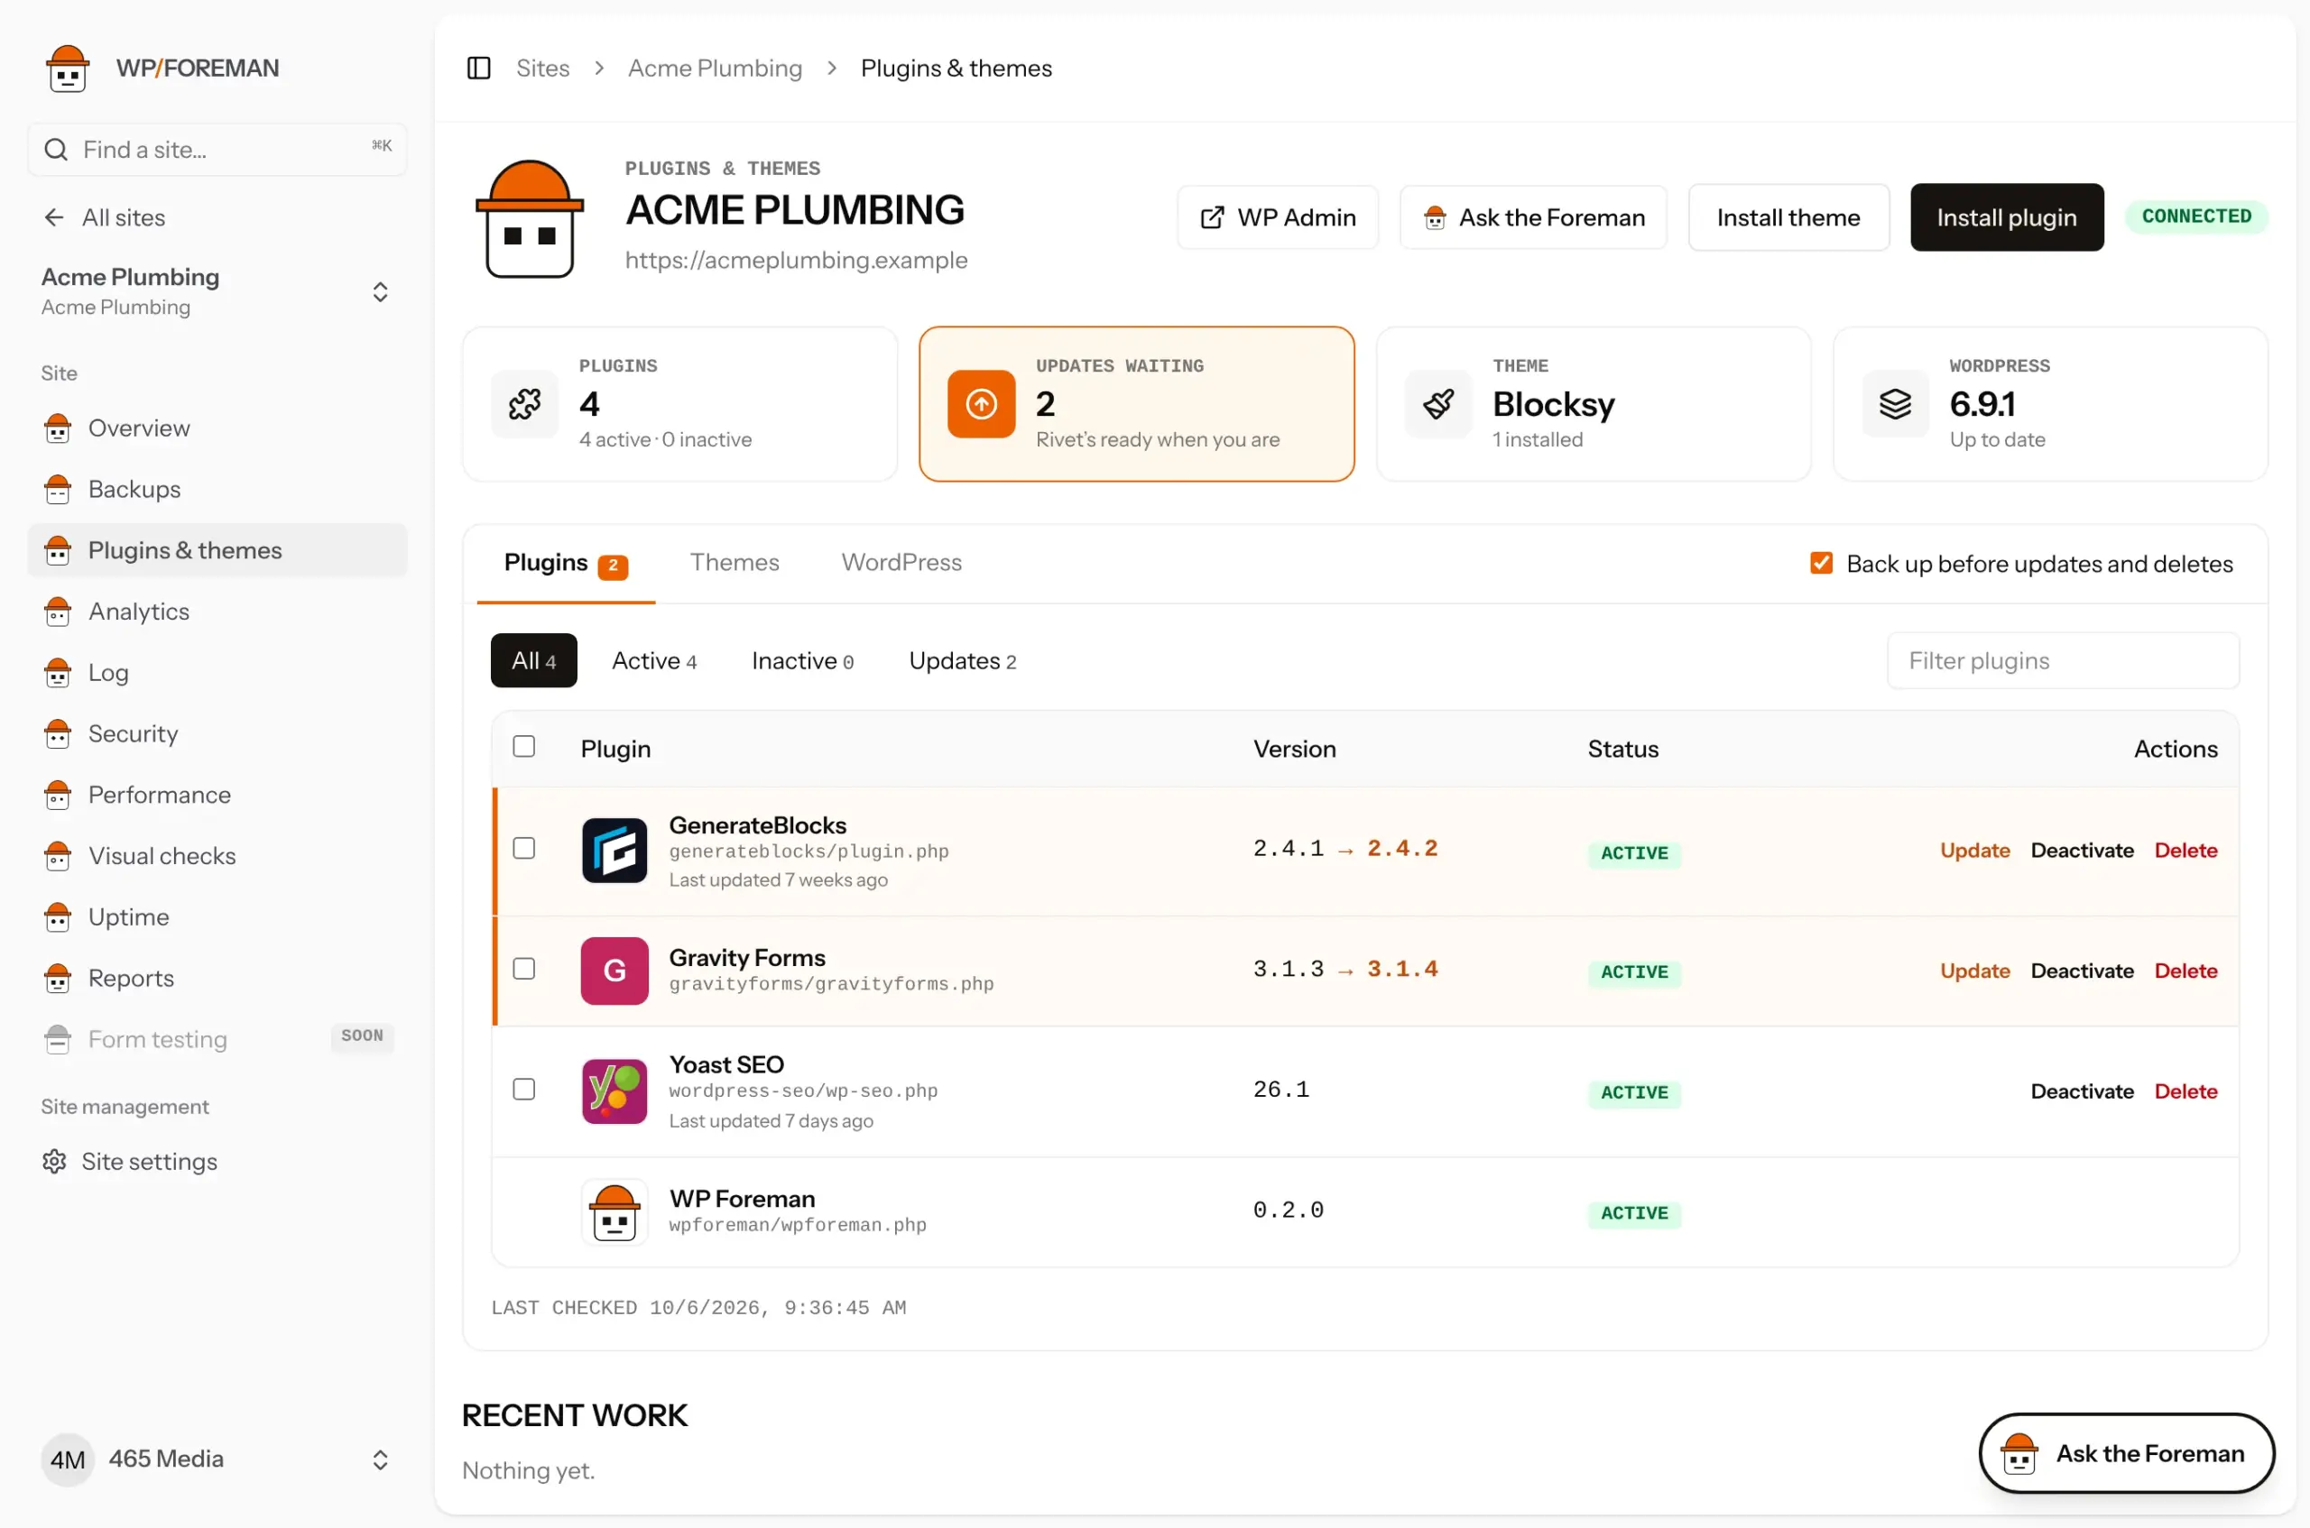Click the Find a site search field

pyautogui.click(x=217, y=149)
